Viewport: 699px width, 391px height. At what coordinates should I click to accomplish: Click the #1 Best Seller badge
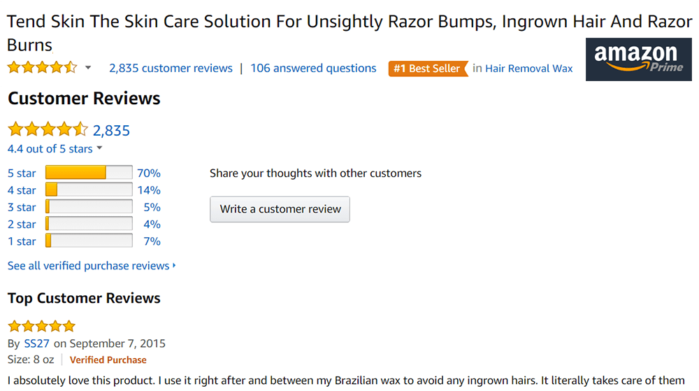427,69
